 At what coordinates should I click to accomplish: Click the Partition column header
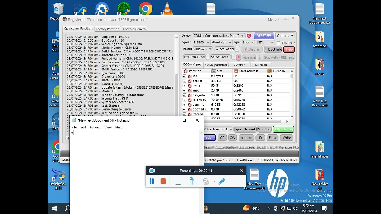(196, 71)
